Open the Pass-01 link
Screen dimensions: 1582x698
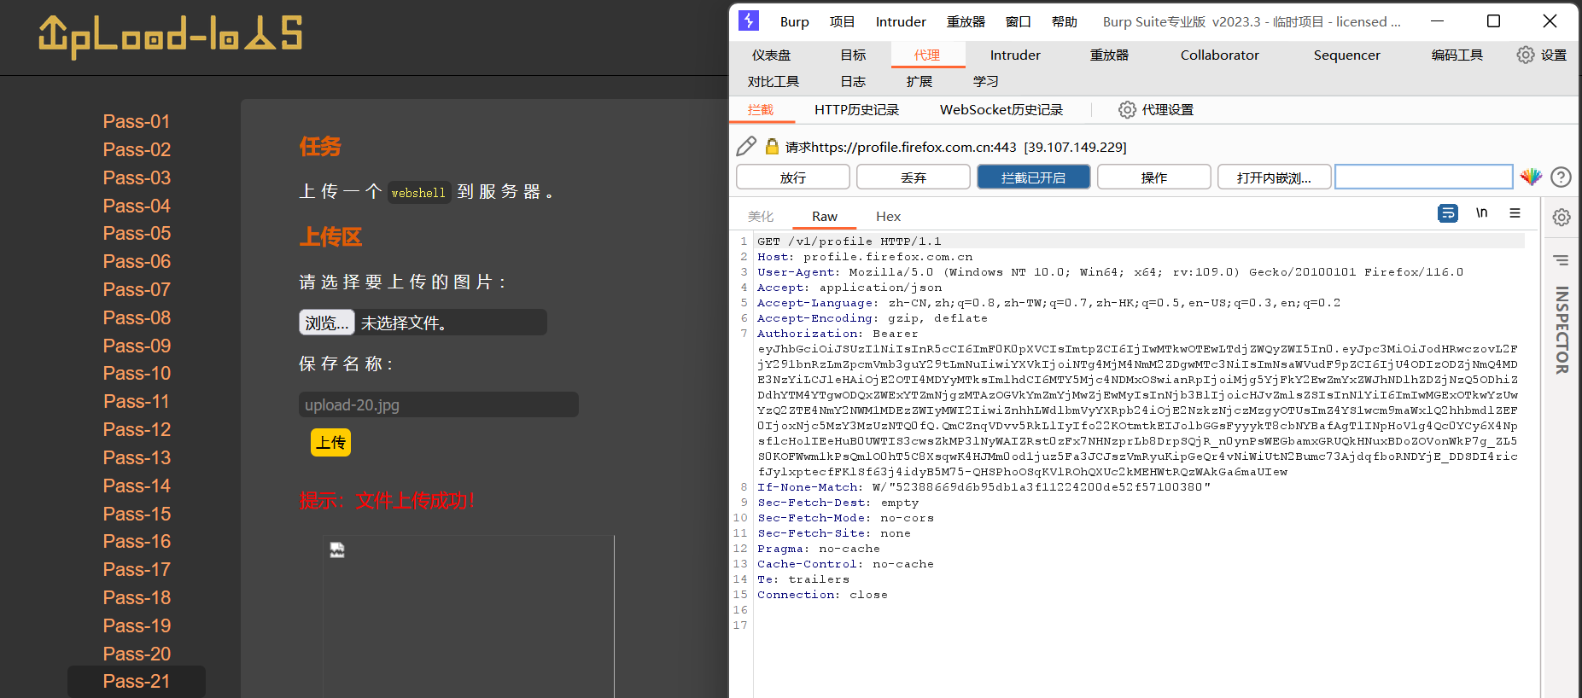click(137, 121)
